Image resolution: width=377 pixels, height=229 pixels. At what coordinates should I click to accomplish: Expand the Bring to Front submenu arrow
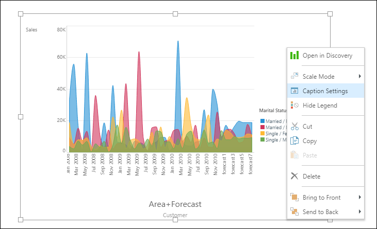point(359,197)
